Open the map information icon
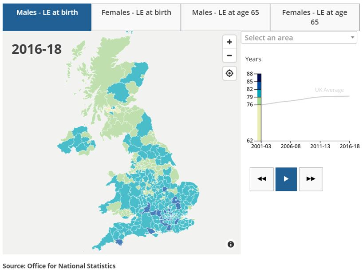The image size is (363, 277). click(x=231, y=244)
